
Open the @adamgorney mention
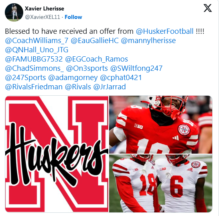[x=73, y=78]
